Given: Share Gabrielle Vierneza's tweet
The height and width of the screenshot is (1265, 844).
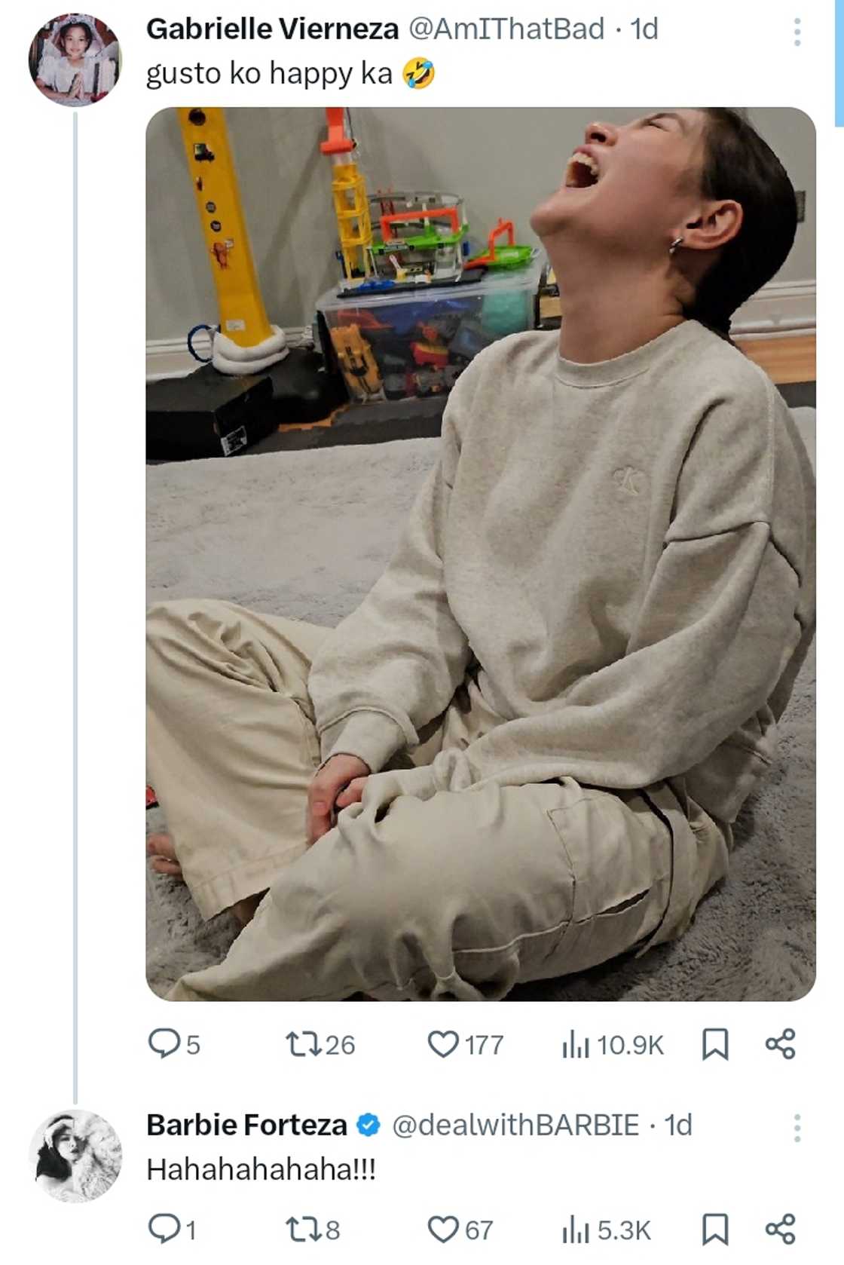Looking at the screenshot, I should [780, 1044].
